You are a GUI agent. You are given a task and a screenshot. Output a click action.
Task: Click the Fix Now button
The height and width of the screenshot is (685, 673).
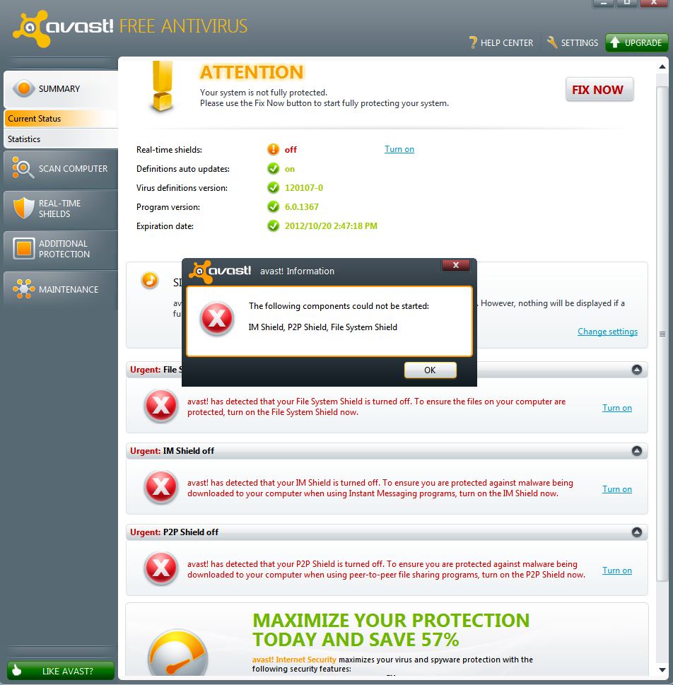coord(599,90)
